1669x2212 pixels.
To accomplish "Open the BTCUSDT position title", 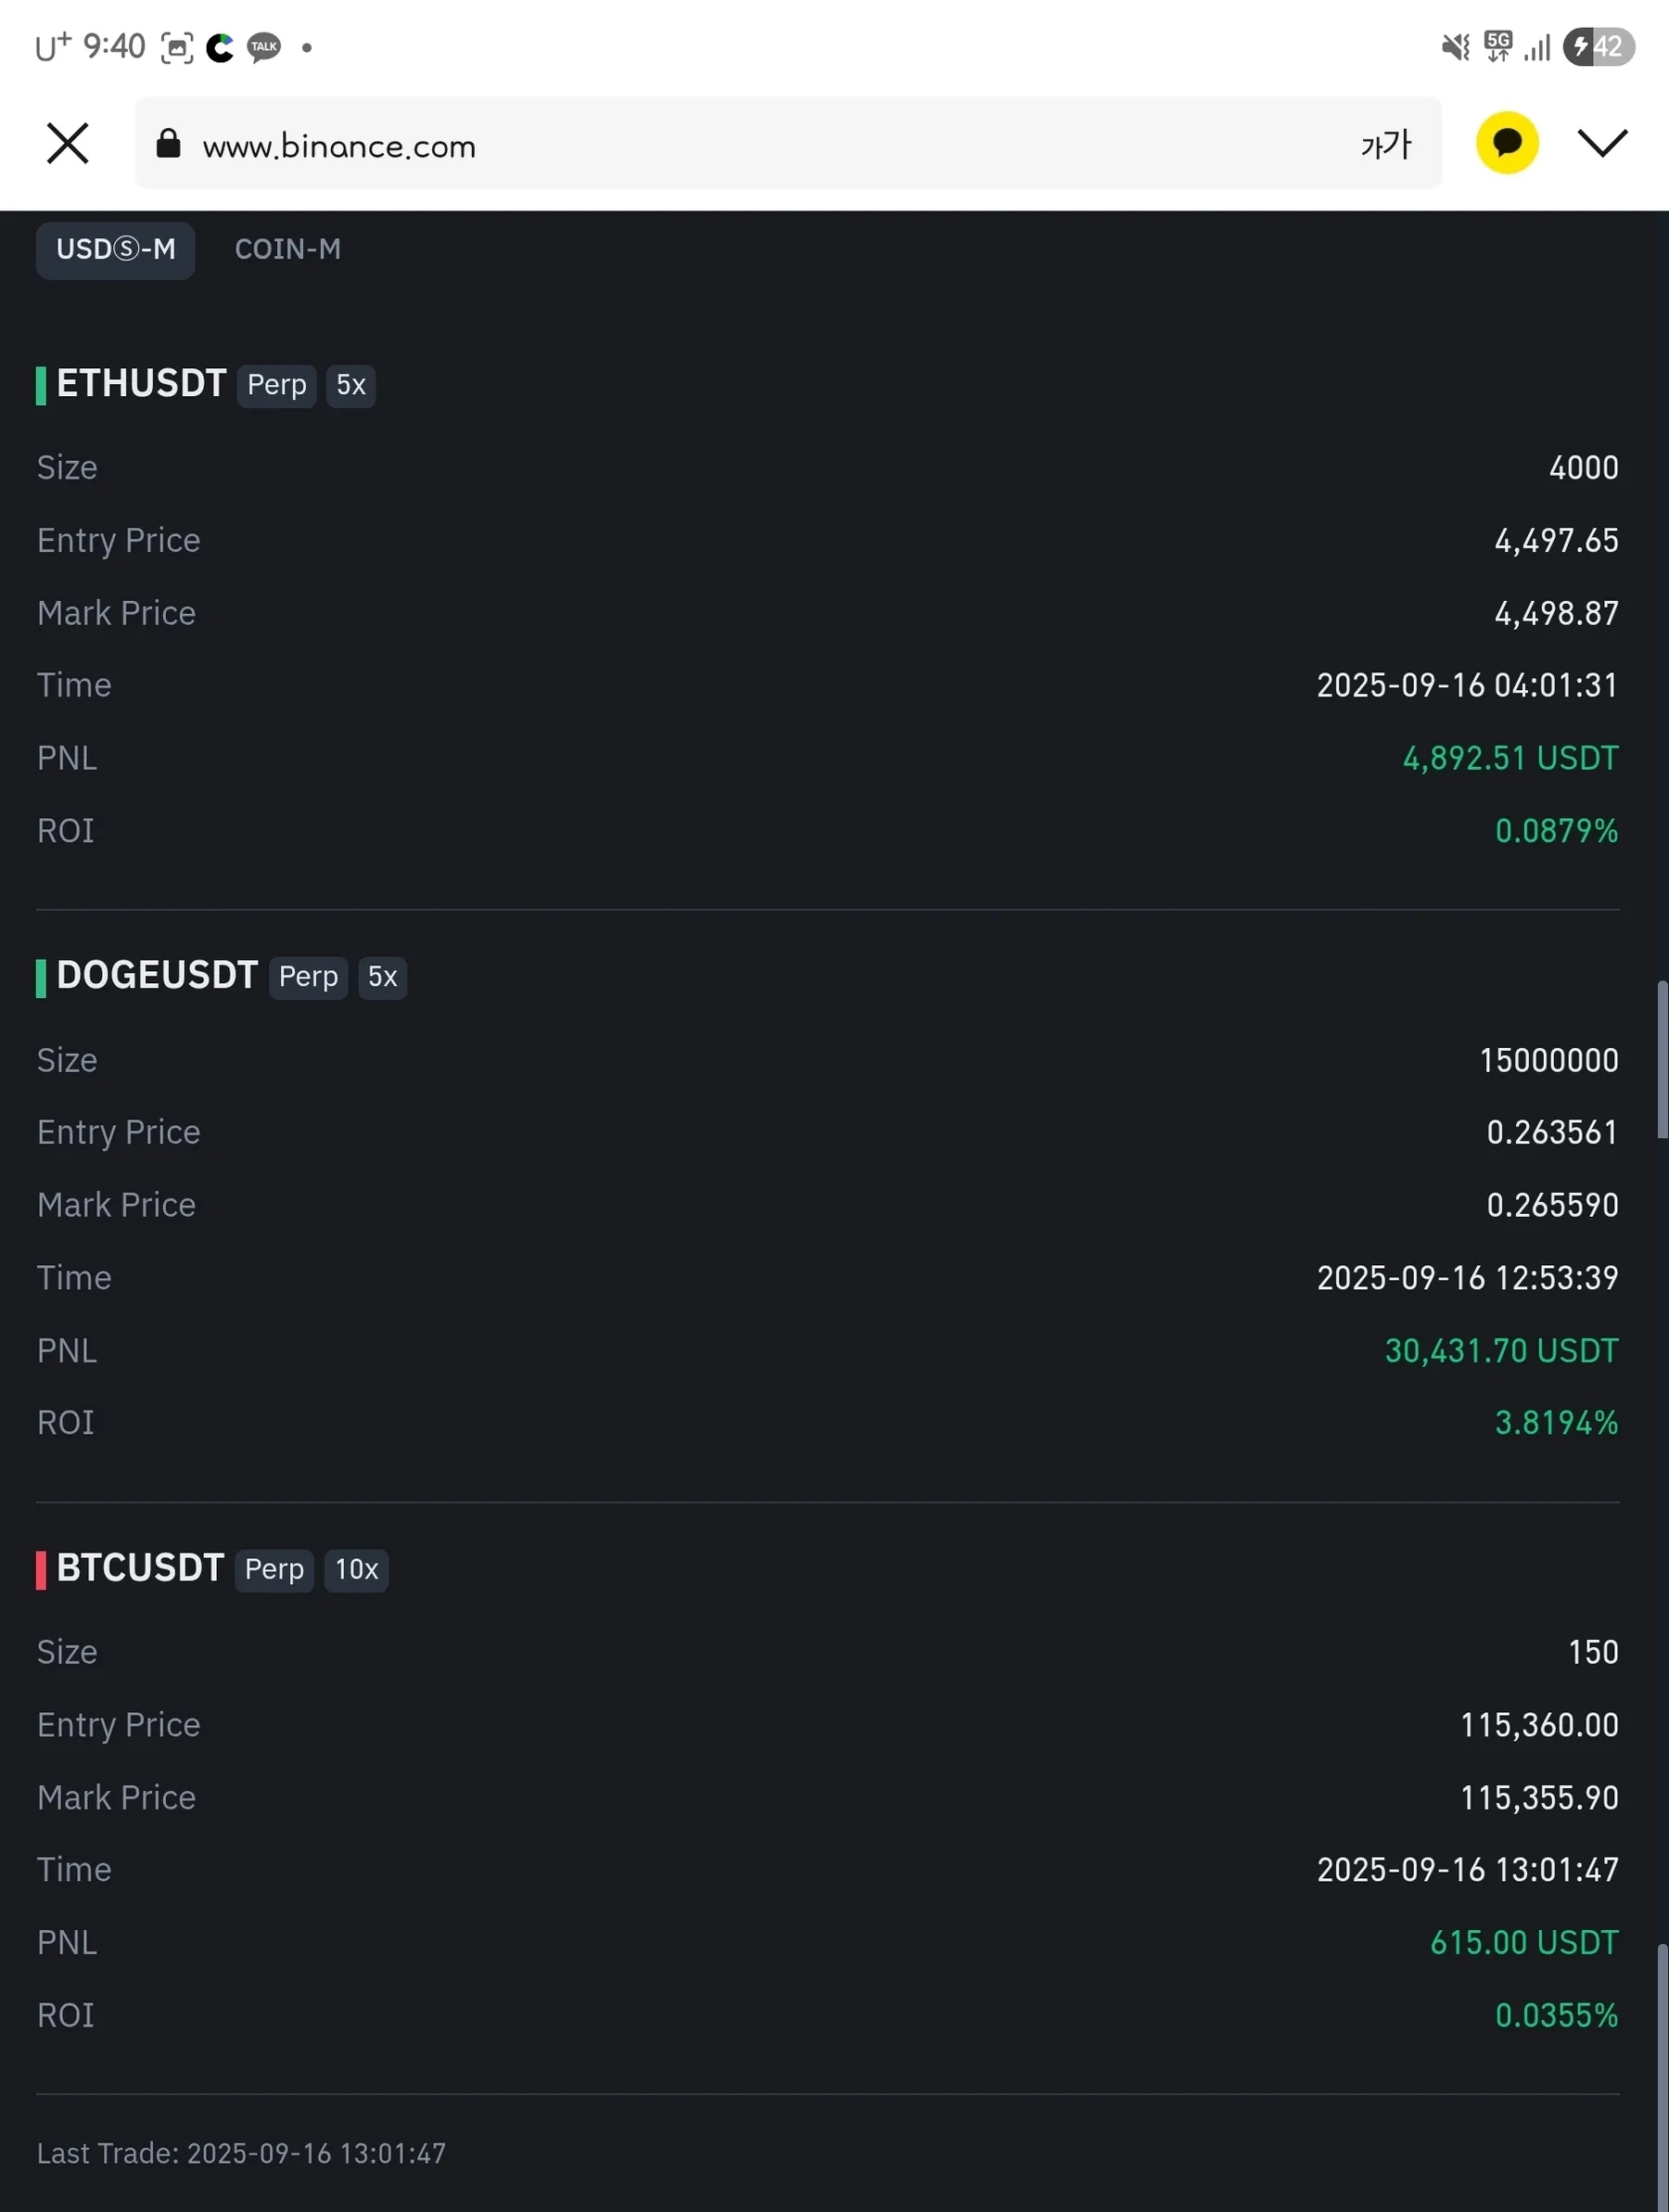I will [140, 1568].
